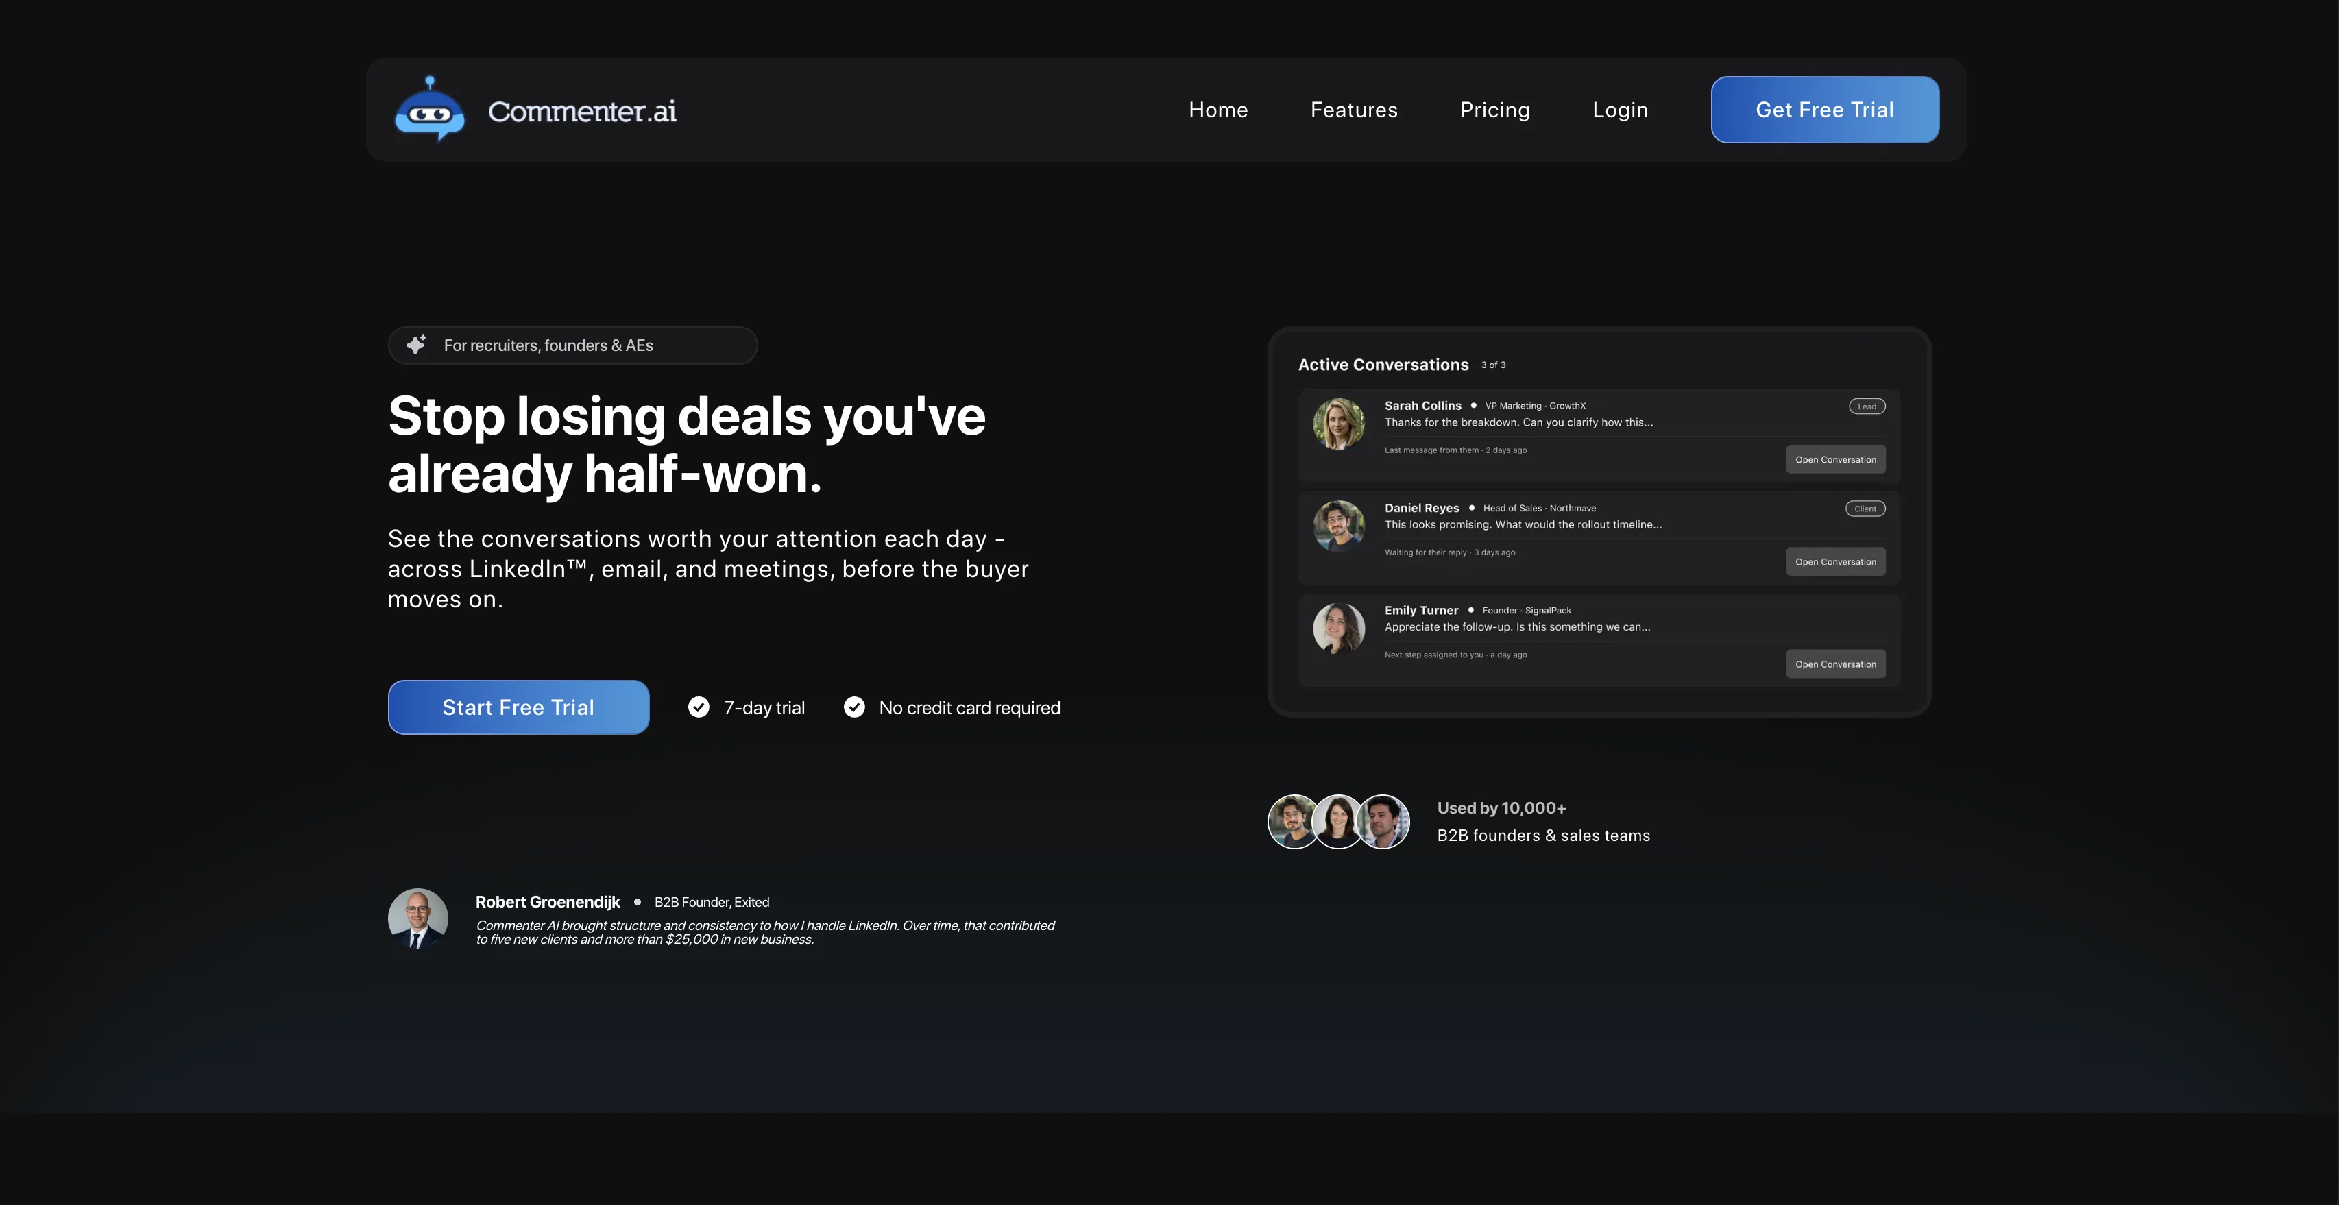Click 'Next step assigned to you · a day ago'
Viewport: 2339px width, 1205px height.
coord(1455,655)
